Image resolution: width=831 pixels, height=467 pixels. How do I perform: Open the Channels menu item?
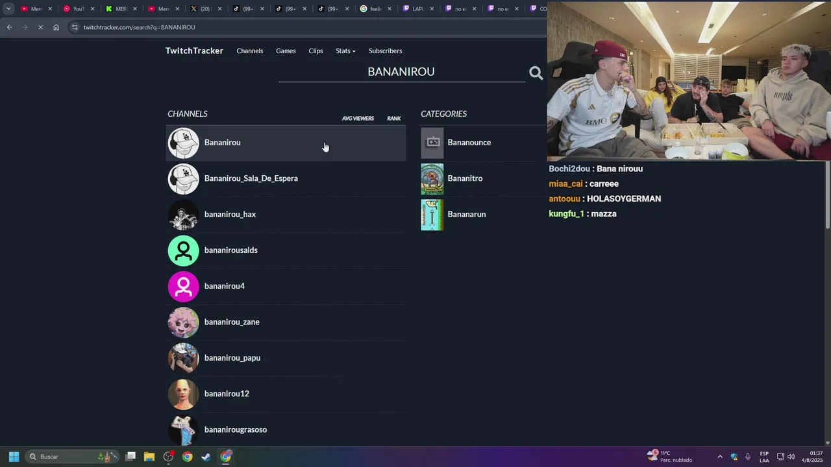tap(250, 51)
